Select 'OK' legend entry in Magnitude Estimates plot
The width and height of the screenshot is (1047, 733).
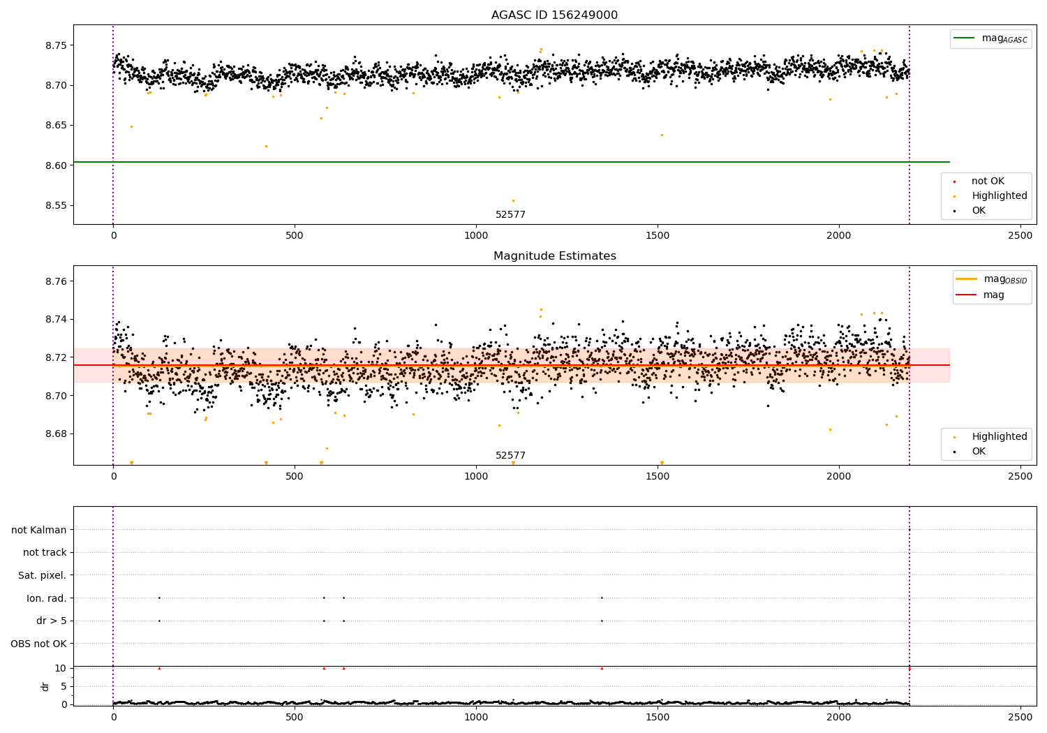[978, 452]
